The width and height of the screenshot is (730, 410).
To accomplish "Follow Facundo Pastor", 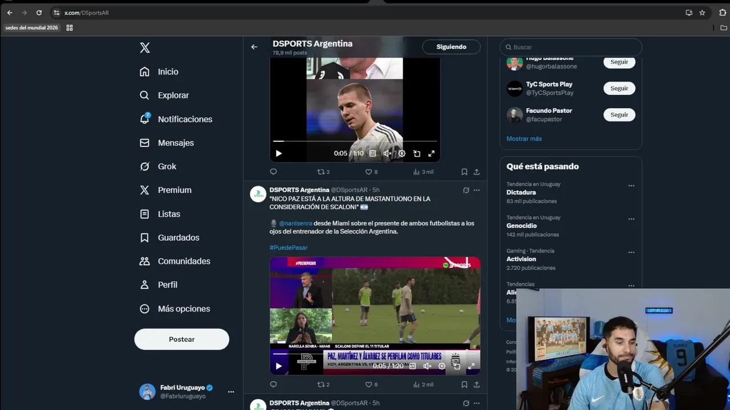I will click(619, 114).
